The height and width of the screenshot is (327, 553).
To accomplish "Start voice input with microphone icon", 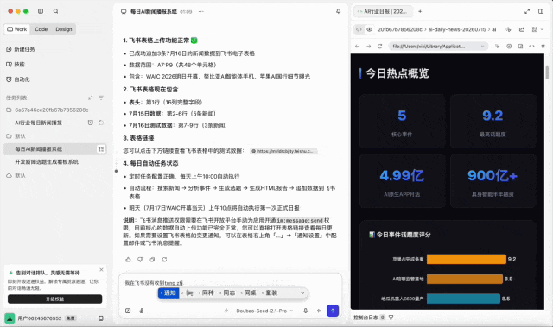I will [x=305, y=311].
